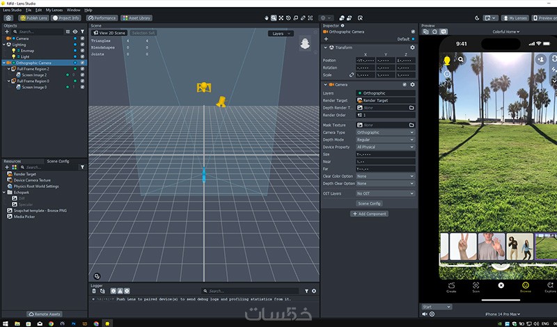The width and height of the screenshot is (557, 327).
Task: Open File Explorer in taskbar
Action: pyautogui.click(x=17, y=324)
